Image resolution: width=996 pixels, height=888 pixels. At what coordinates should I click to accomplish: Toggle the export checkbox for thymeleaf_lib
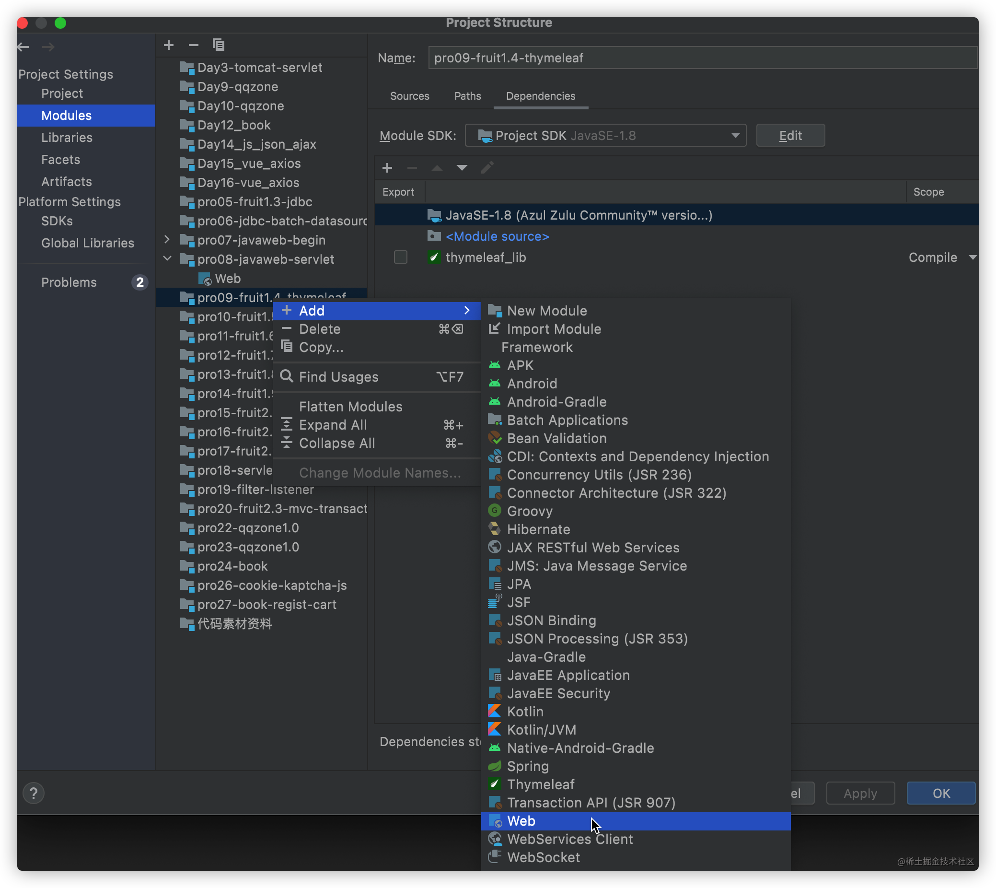tap(400, 257)
